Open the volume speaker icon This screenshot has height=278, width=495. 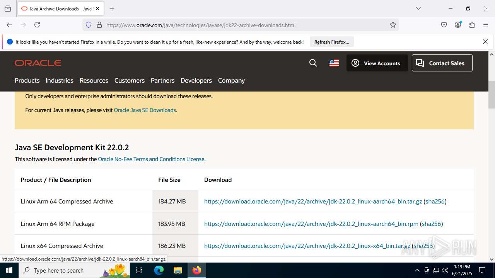coord(445,270)
